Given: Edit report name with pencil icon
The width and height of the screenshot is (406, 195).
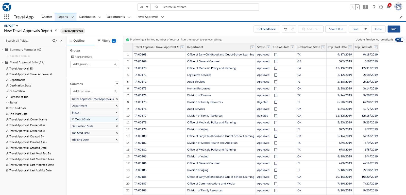Looking at the screenshot, I should point(56,31).
